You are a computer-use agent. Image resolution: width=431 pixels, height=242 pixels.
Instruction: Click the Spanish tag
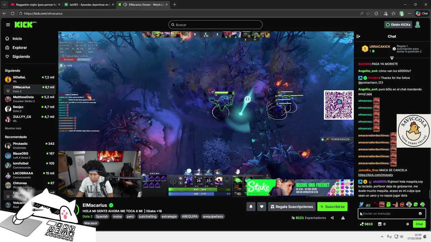102,216
